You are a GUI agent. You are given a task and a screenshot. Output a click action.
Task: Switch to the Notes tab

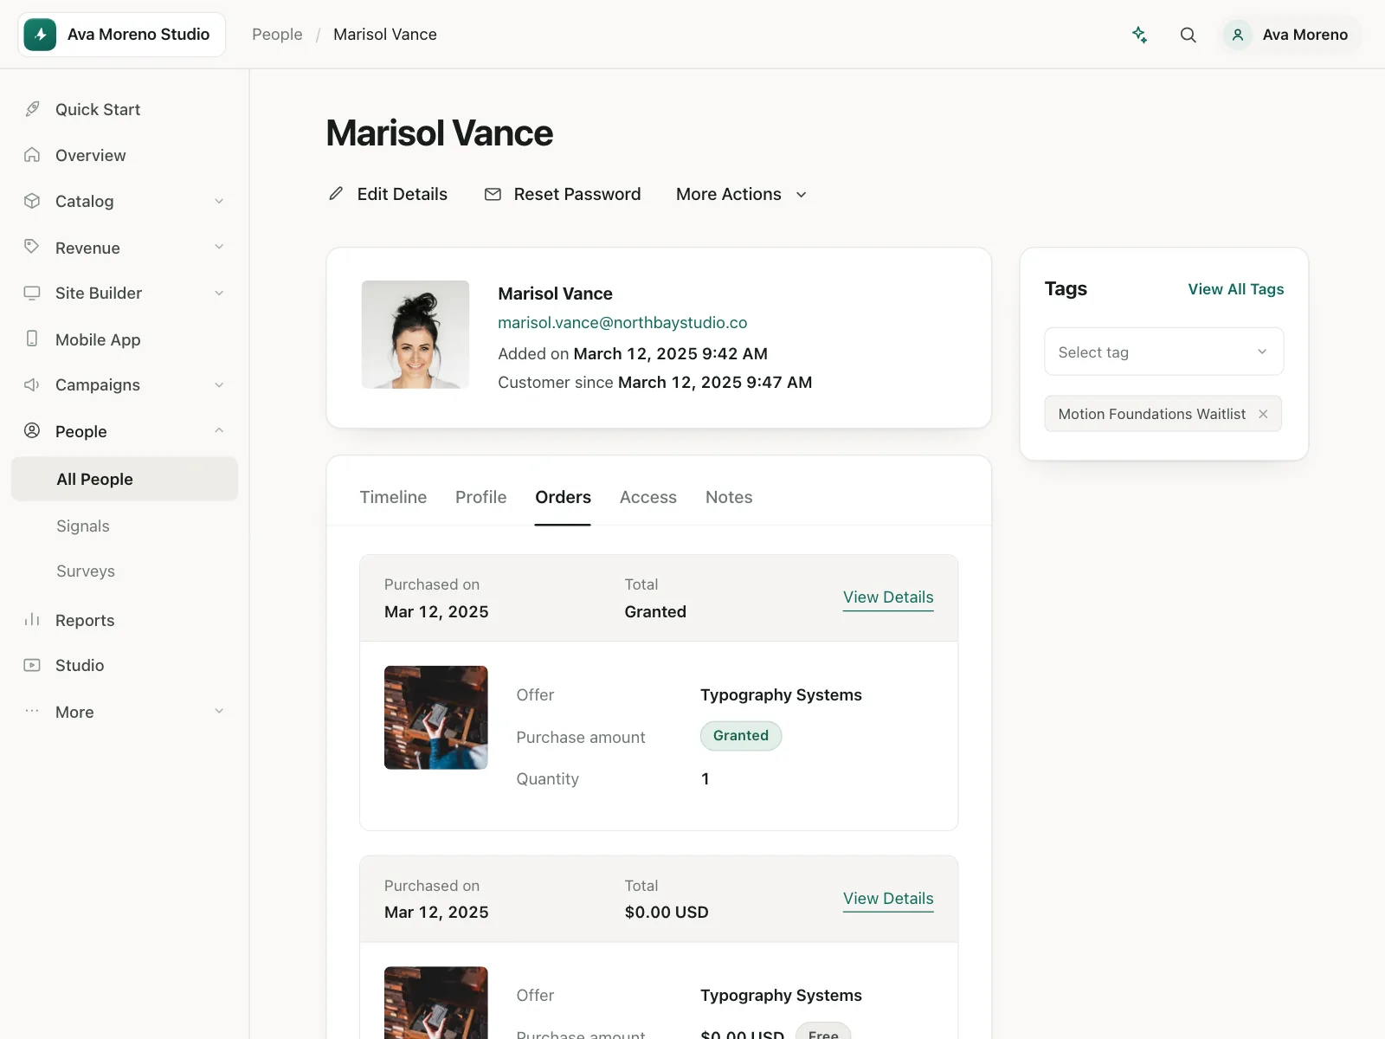(729, 497)
